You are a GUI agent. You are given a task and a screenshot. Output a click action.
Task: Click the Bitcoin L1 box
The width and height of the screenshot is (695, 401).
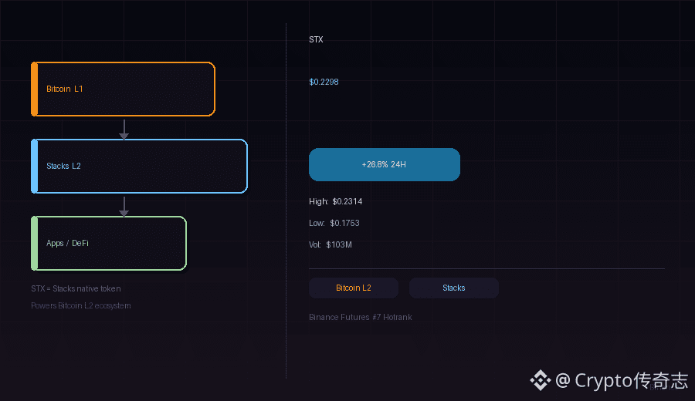point(124,89)
